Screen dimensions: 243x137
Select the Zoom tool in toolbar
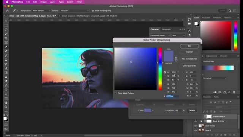[6, 107]
